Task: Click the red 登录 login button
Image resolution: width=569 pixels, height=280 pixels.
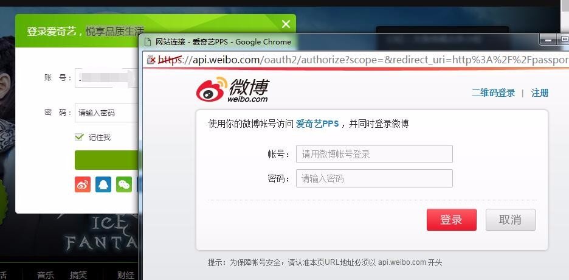Action: 452,220
